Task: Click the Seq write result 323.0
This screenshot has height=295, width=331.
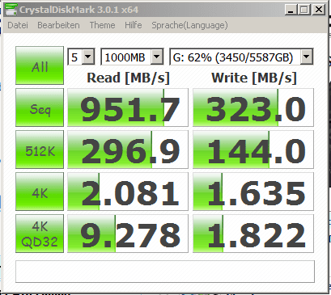Action: tap(253, 107)
